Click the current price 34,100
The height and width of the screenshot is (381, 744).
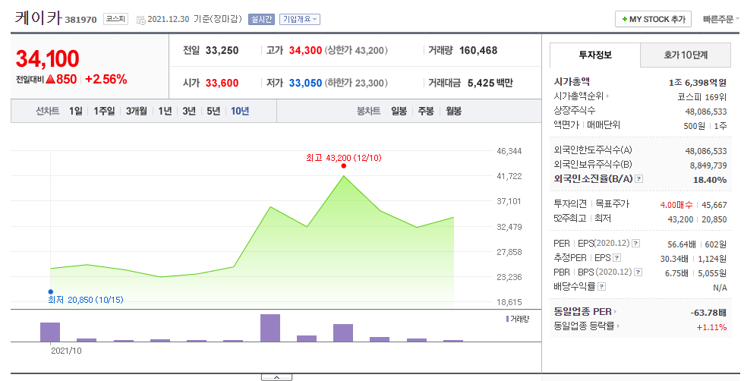coord(47,59)
